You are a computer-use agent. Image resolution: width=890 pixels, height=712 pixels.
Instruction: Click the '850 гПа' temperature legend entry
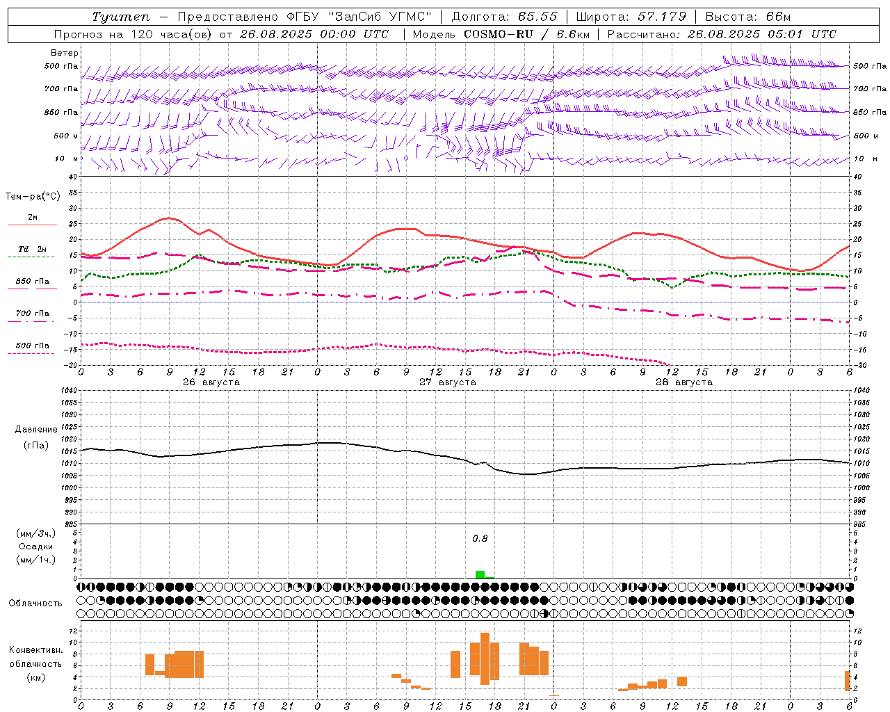coord(32,282)
